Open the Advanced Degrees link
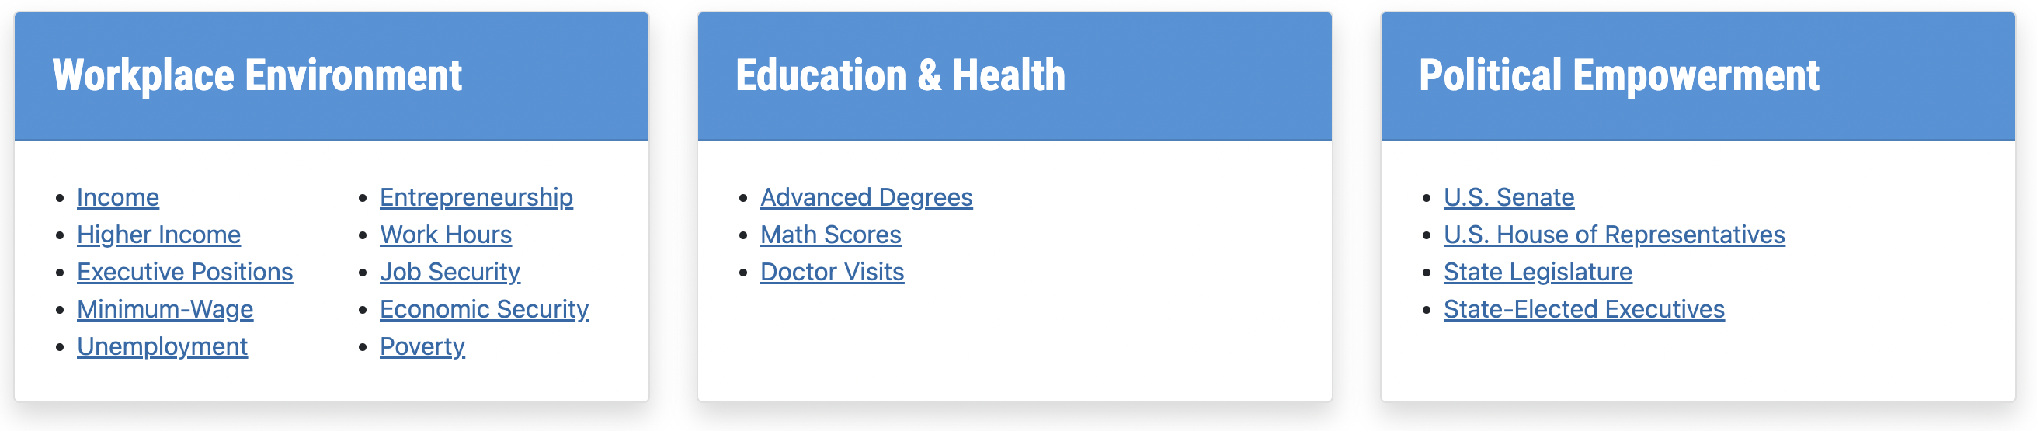The image size is (2037, 431). pos(866,197)
